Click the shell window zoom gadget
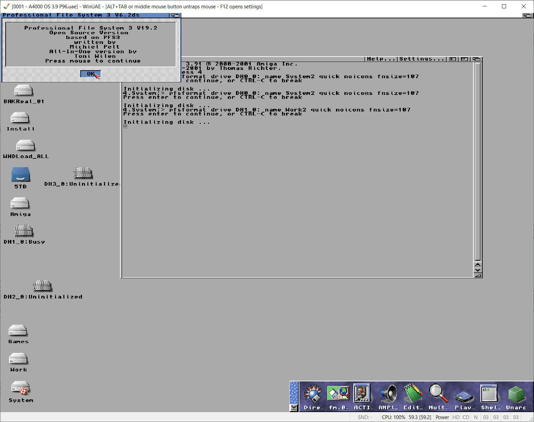 pos(464,59)
